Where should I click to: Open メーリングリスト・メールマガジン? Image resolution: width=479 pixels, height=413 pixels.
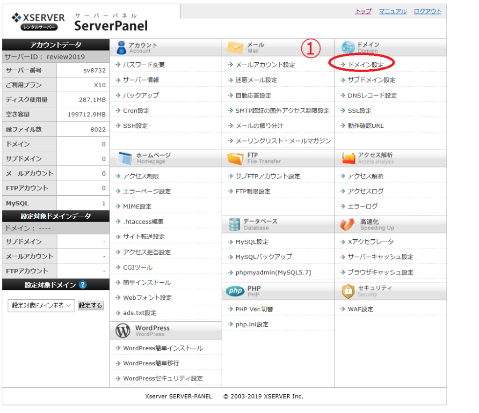pyautogui.click(x=283, y=141)
